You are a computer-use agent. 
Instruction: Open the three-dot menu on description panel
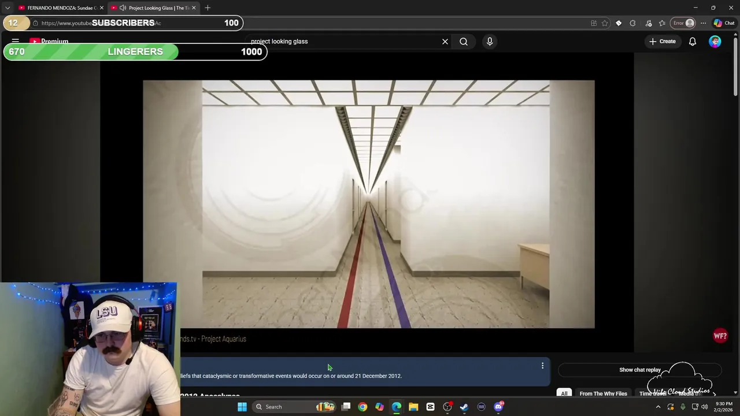click(x=542, y=366)
